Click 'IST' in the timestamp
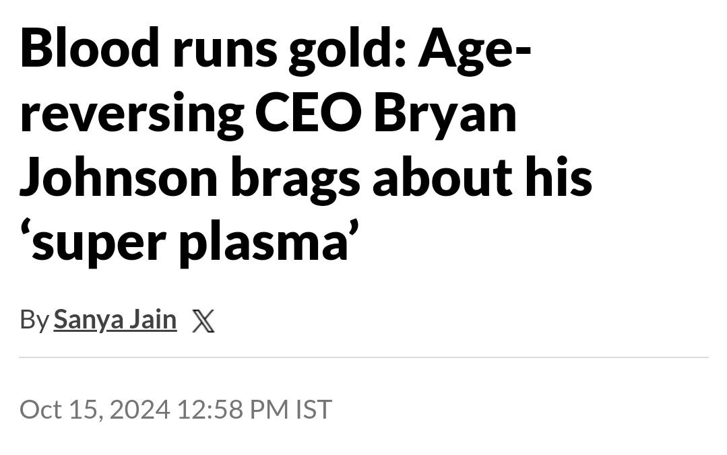Viewport: 727px width, 455px height. [x=314, y=409]
